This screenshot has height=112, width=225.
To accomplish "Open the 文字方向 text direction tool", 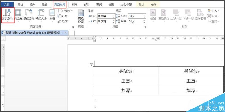I will (x=8, y=15).
